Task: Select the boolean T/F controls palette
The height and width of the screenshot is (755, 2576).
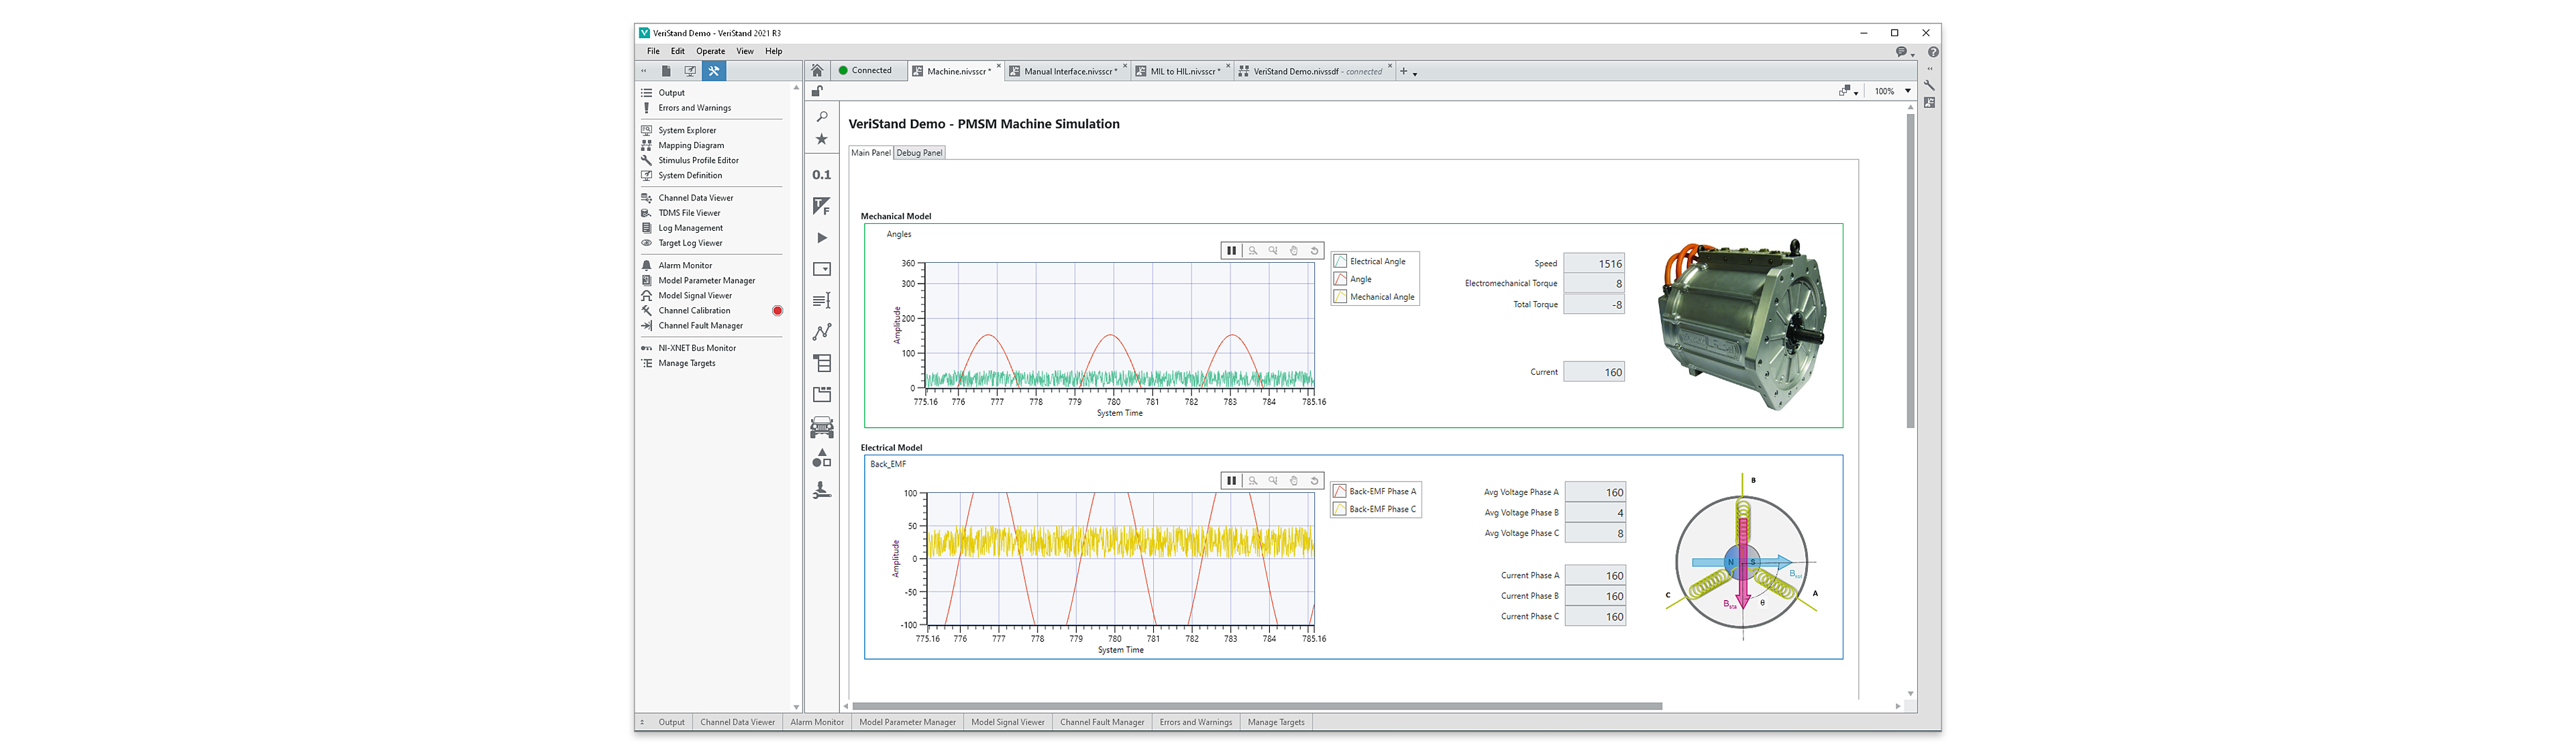Action: [x=822, y=206]
